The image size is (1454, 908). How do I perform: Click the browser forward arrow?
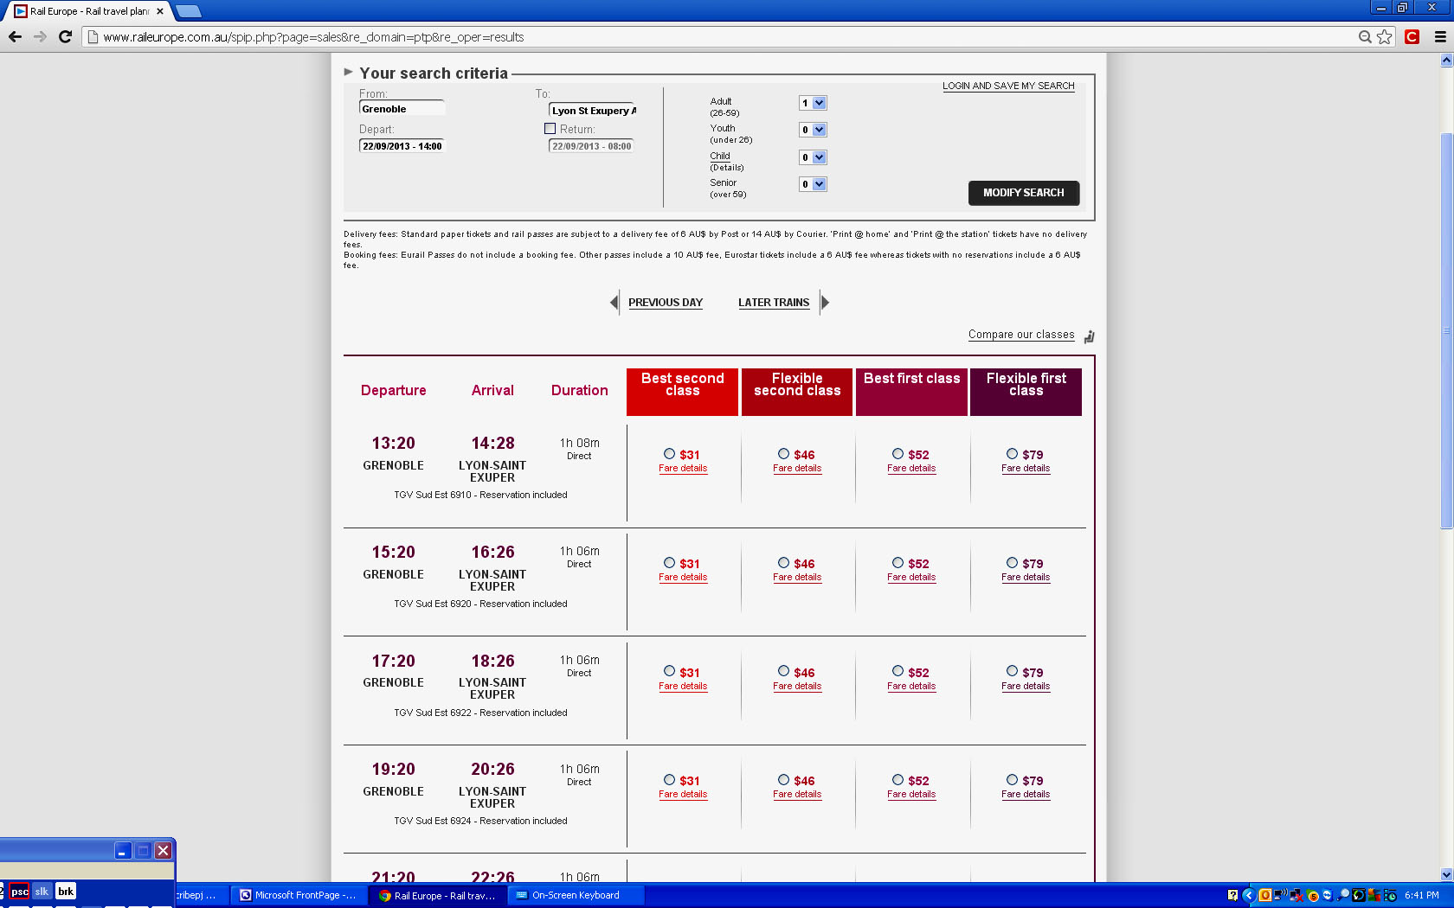(40, 36)
